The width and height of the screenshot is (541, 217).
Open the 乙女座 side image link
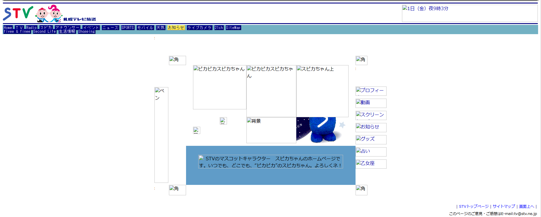[x=371, y=164]
